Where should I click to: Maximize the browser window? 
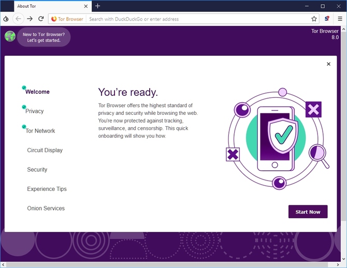[x=323, y=6]
